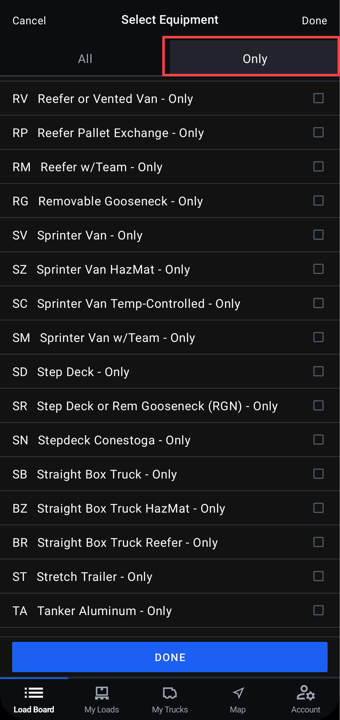Confirm selection with blue DONE button
Image resolution: width=340 pixels, height=720 pixels.
(x=170, y=657)
